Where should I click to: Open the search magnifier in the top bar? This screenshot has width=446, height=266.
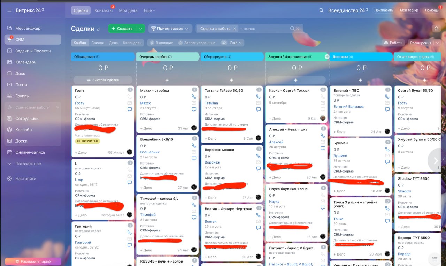click(x=322, y=10)
